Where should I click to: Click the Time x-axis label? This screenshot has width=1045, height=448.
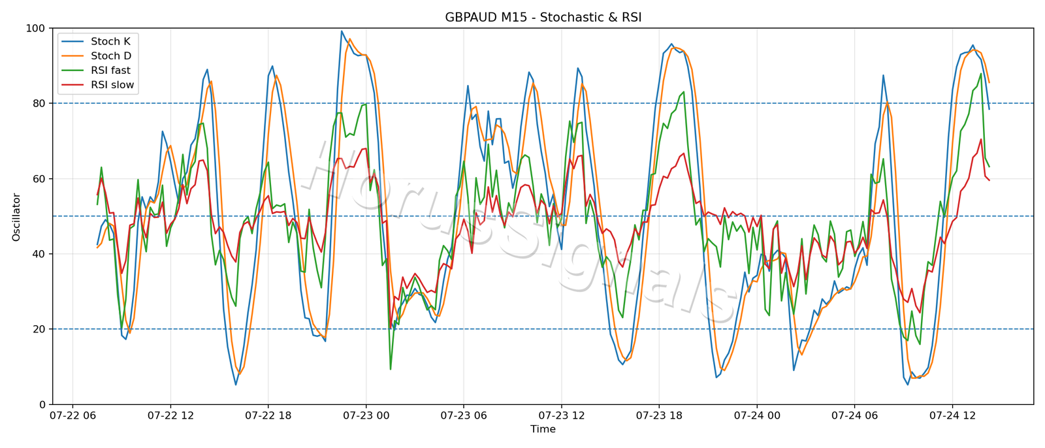click(x=543, y=429)
